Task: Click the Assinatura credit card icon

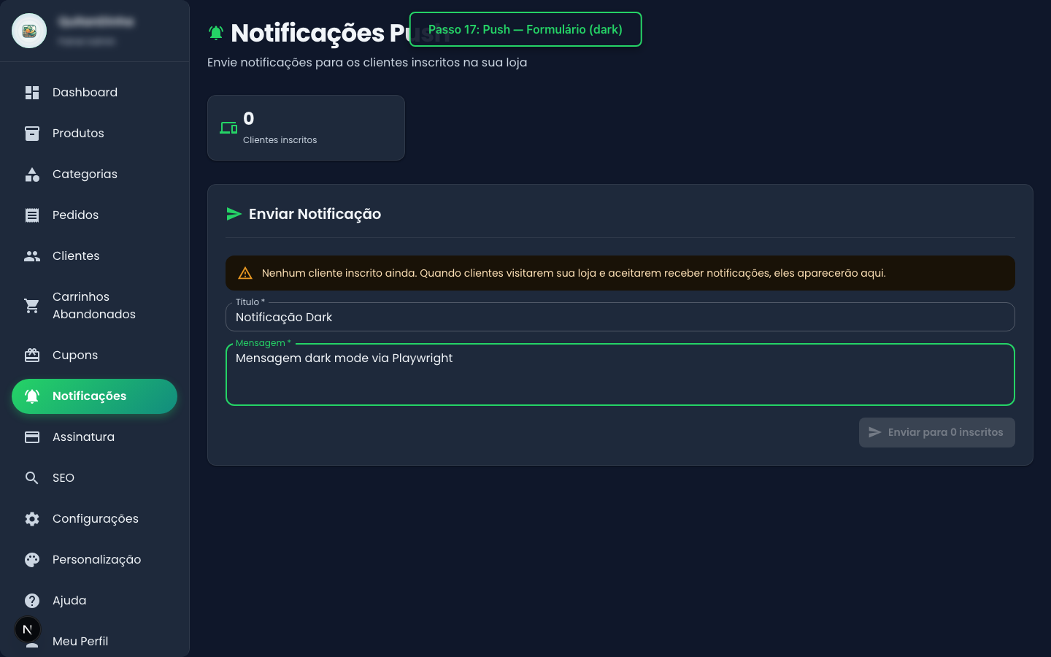Action: [x=32, y=437]
